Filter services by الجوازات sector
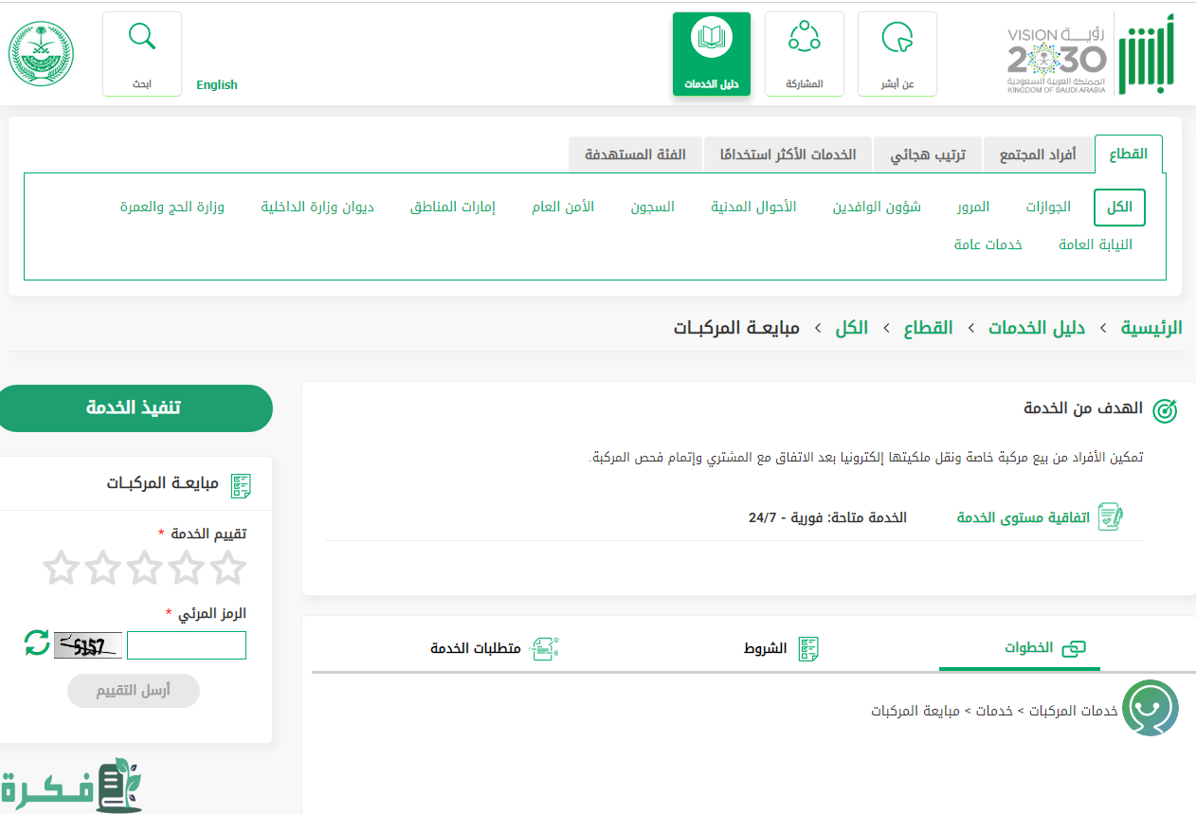This screenshot has height=814, width=1196. (1048, 207)
